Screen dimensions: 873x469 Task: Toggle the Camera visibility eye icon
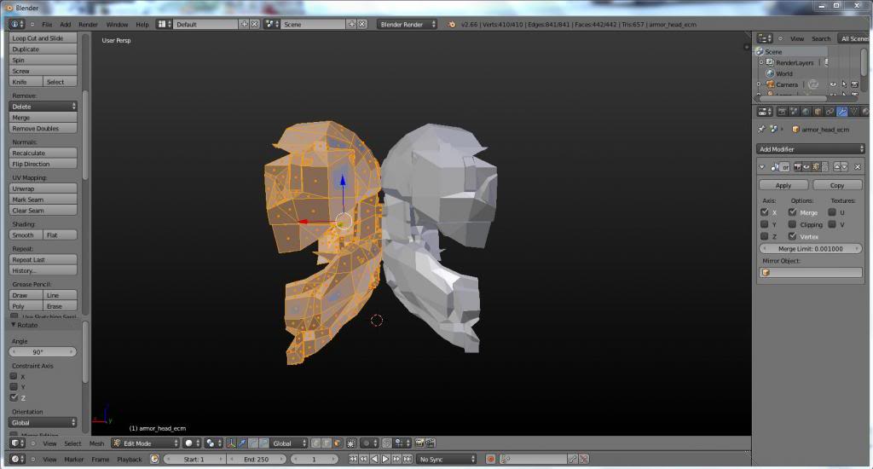point(833,84)
